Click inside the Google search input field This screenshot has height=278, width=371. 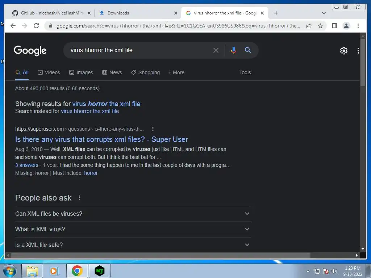pos(139,50)
